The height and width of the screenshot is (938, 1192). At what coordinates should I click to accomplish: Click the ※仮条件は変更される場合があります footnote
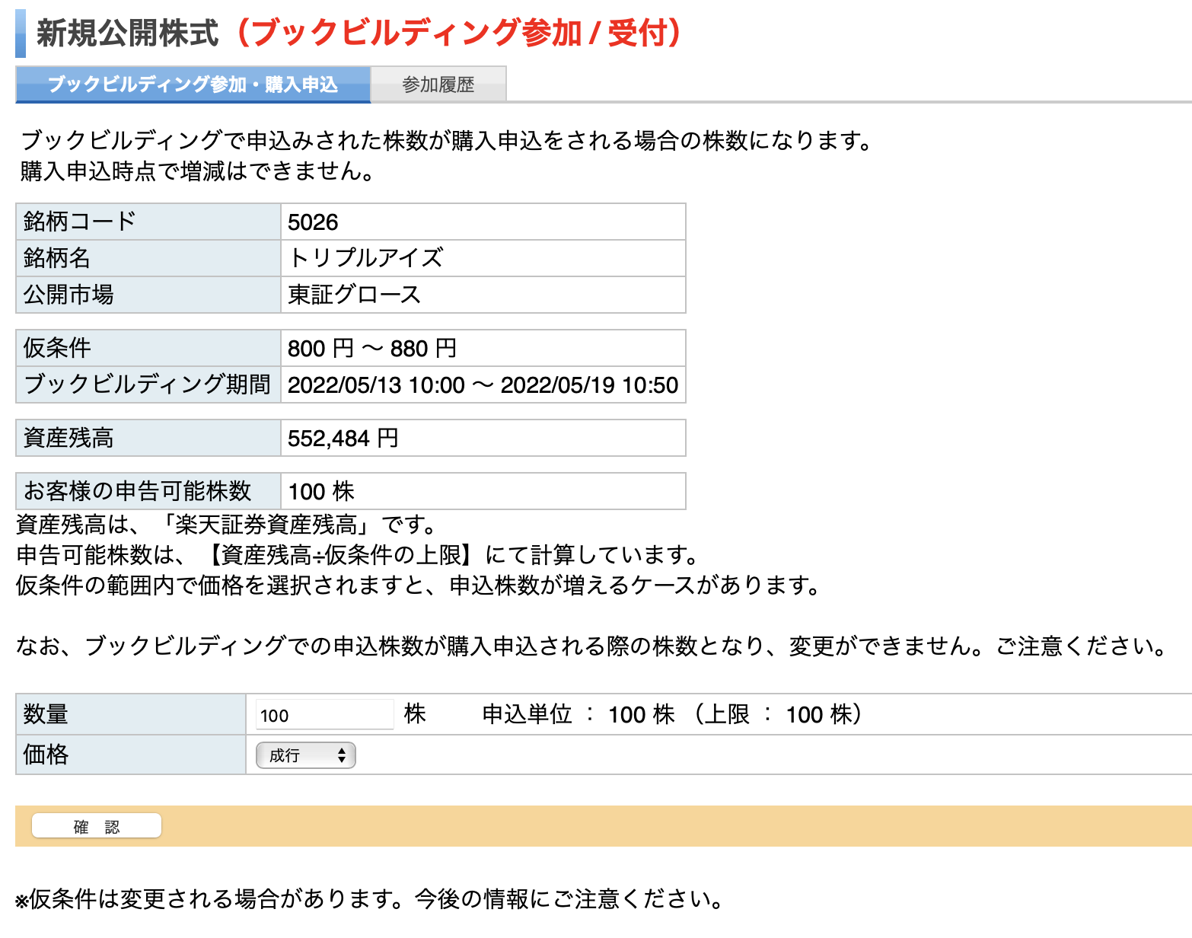point(370,899)
